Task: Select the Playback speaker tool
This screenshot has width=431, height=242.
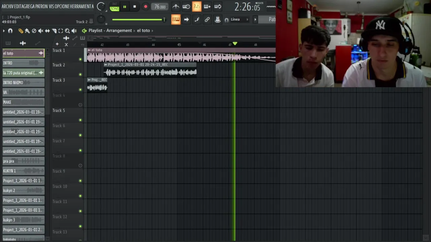Action: click(x=74, y=31)
